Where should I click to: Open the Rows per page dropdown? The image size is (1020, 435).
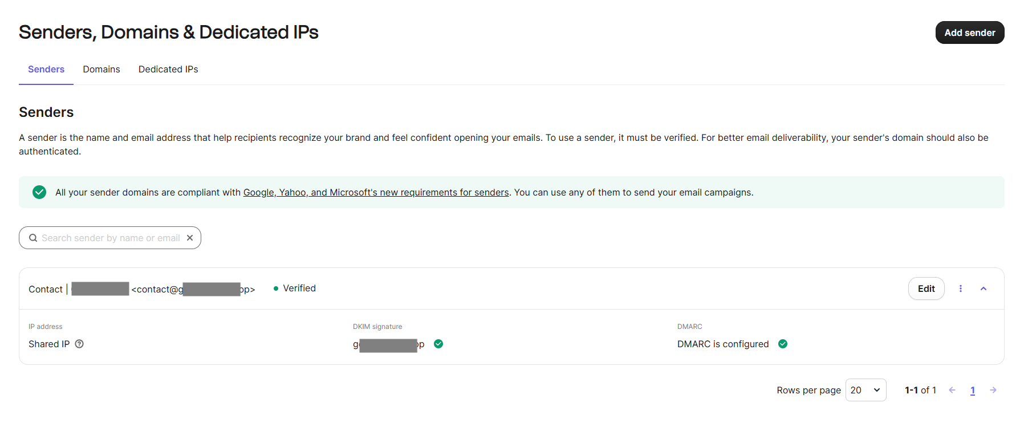click(x=865, y=390)
